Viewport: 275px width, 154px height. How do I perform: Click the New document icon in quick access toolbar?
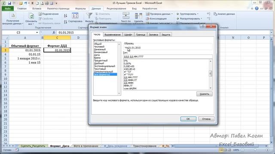[x=37, y=3]
